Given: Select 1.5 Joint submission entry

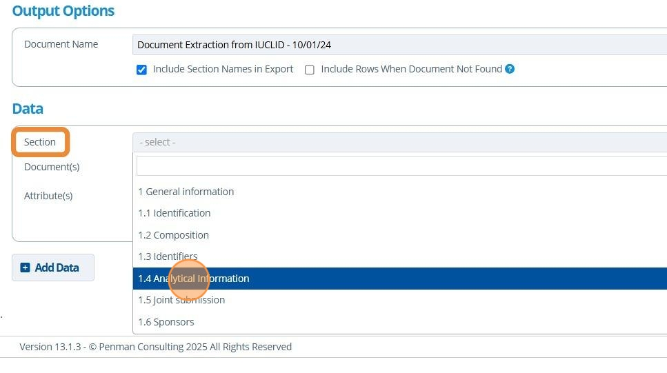Looking at the screenshot, I should pos(181,300).
